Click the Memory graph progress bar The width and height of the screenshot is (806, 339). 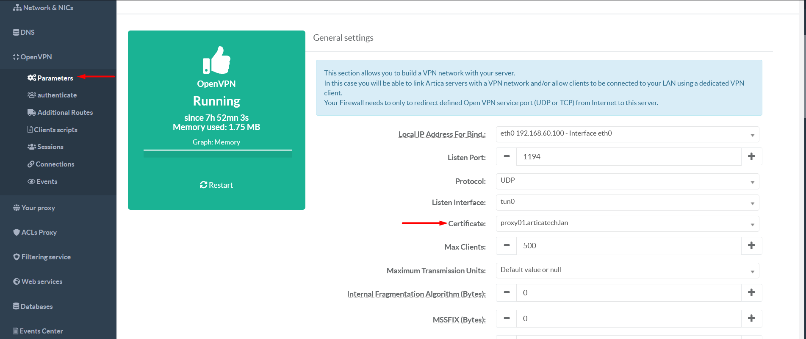tap(217, 153)
